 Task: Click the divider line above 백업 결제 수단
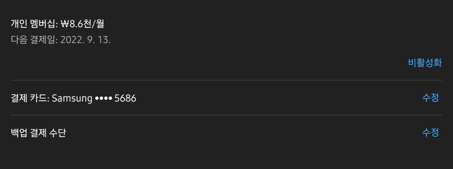click(x=226, y=115)
